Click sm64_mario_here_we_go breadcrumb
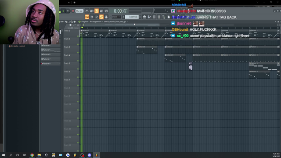Viewport: 281px width, 158px height. coord(115,22)
